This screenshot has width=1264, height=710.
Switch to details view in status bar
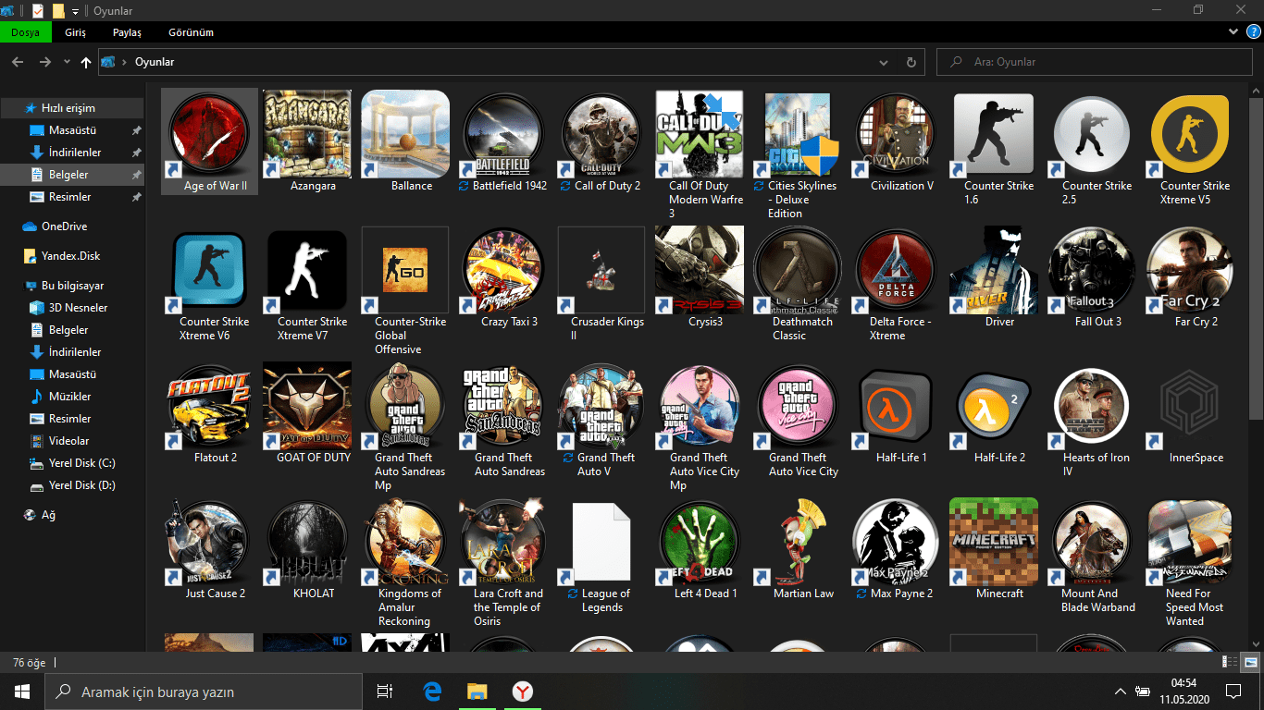coord(1230,662)
